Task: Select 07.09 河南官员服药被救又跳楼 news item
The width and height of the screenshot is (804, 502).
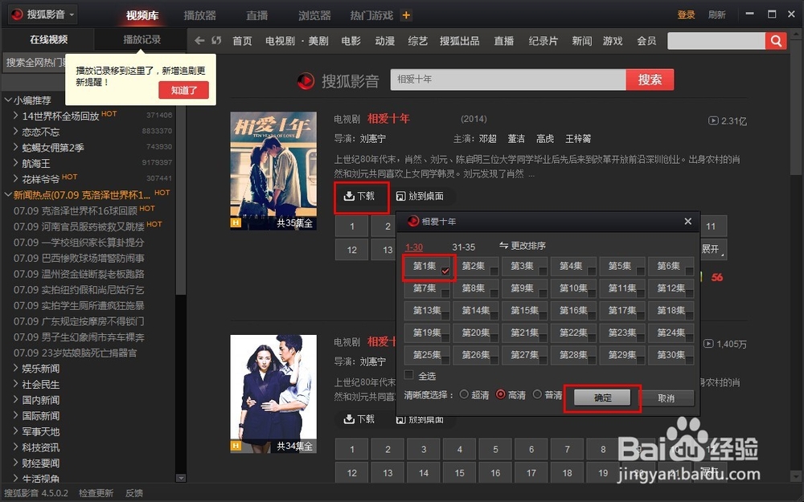Action: tap(79, 226)
